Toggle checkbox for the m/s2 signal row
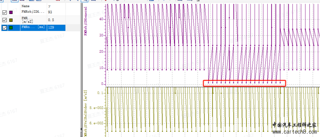The image size is (320, 137). [x=5, y=20]
